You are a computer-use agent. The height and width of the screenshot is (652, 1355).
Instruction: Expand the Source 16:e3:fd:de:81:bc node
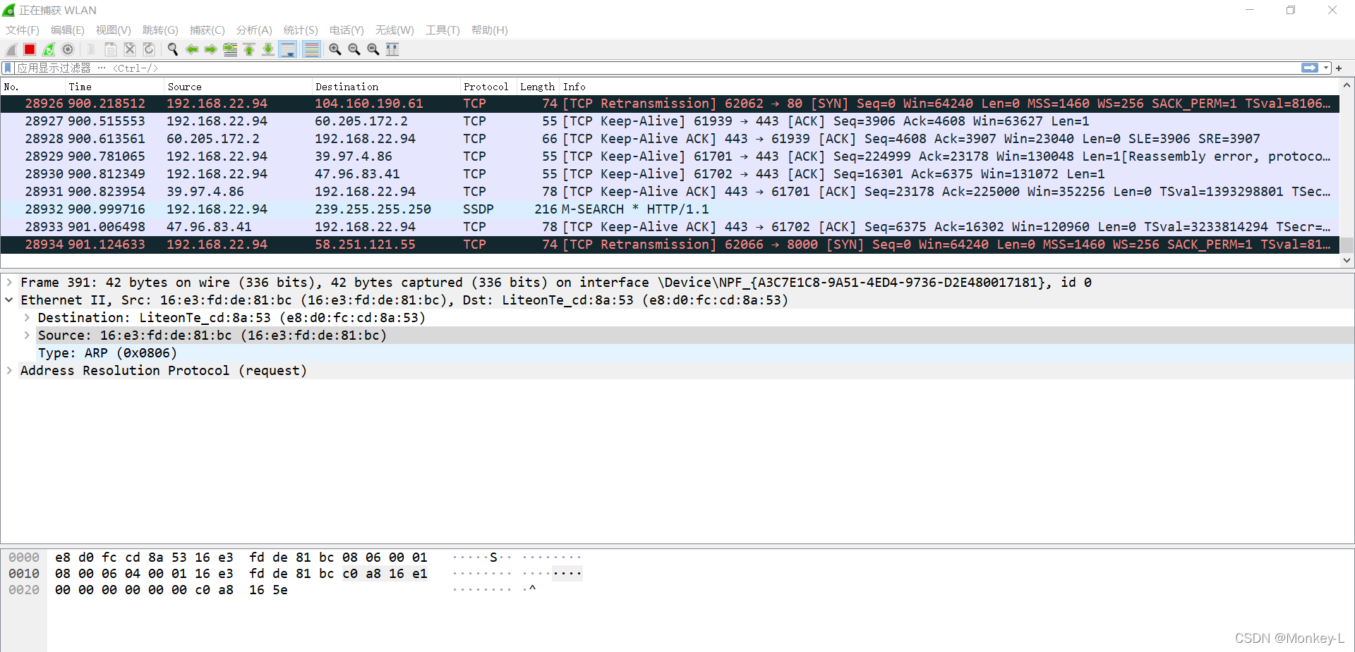pyautogui.click(x=27, y=335)
